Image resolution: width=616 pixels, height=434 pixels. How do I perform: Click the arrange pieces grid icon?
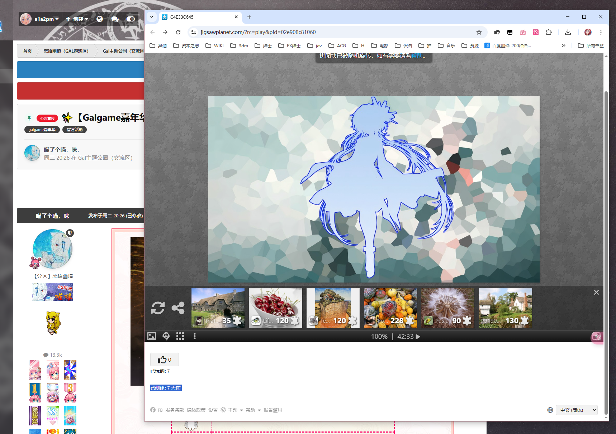click(180, 336)
